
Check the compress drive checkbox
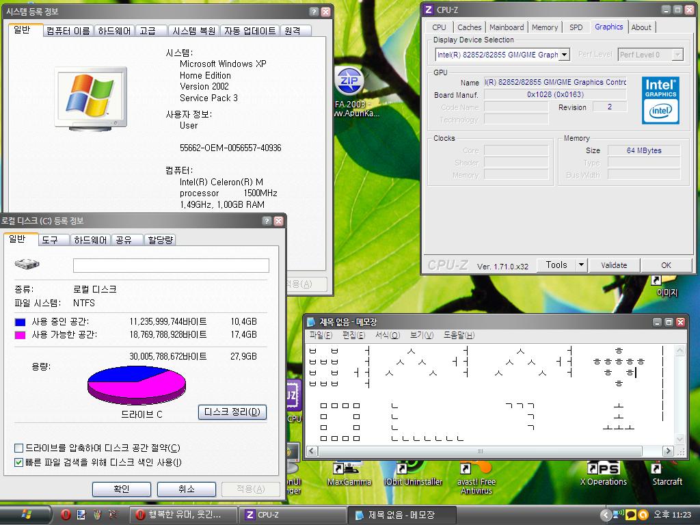18,448
